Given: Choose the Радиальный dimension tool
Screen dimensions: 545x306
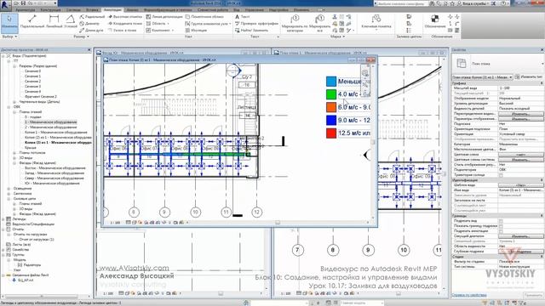Looking at the screenshot, I should [x=92, y=17].
